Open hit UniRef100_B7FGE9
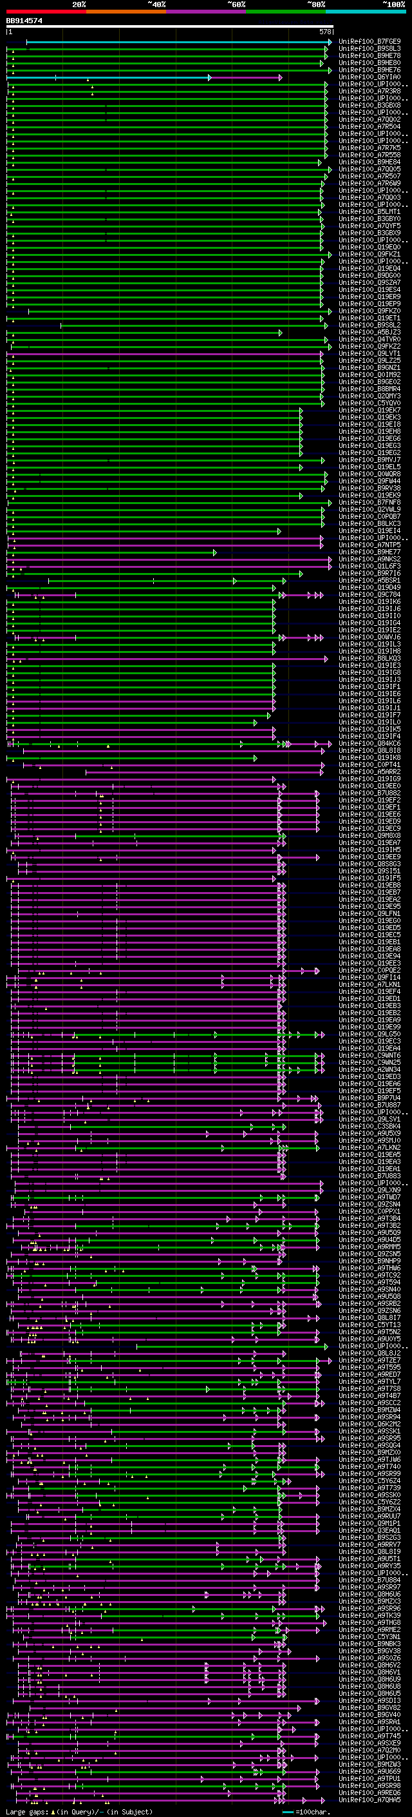This screenshot has width=412, height=1817. (370, 42)
